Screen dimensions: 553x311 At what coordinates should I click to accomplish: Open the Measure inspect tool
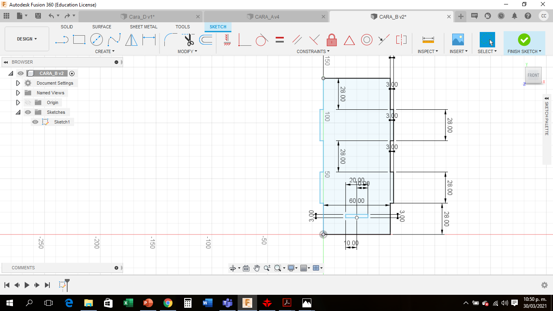click(428, 40)
